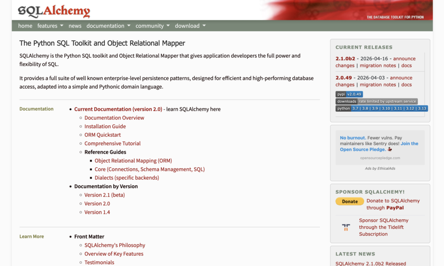This screenshot has width=444, height=266.
Task: Open SQLAlchemy's Philosophy link
Action: (x=114, y=245)
